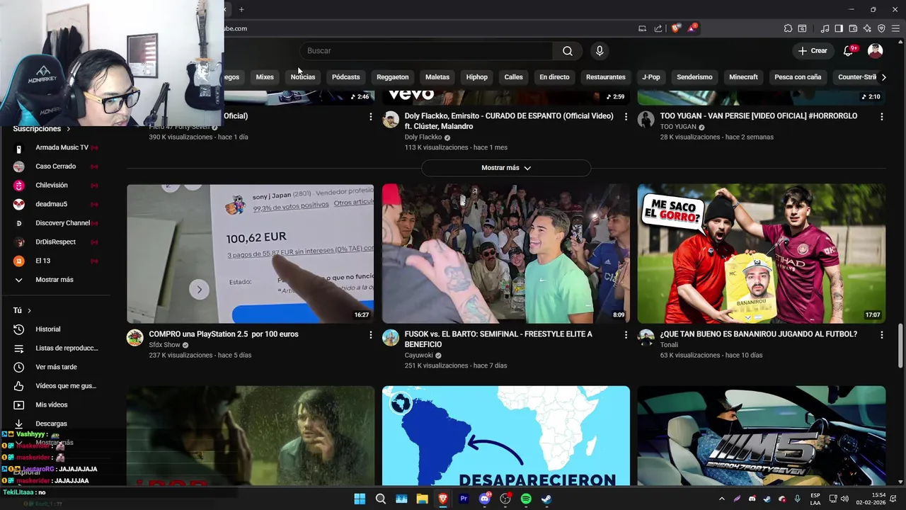Image resolution: width=906 pixels, height=510 pixels.
Task: Open Cayuwoki channel name link
Action: click(419, 356)
